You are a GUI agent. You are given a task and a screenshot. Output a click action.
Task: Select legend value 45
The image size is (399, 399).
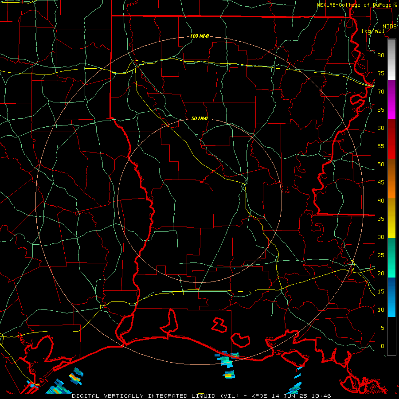coord(381,183)
